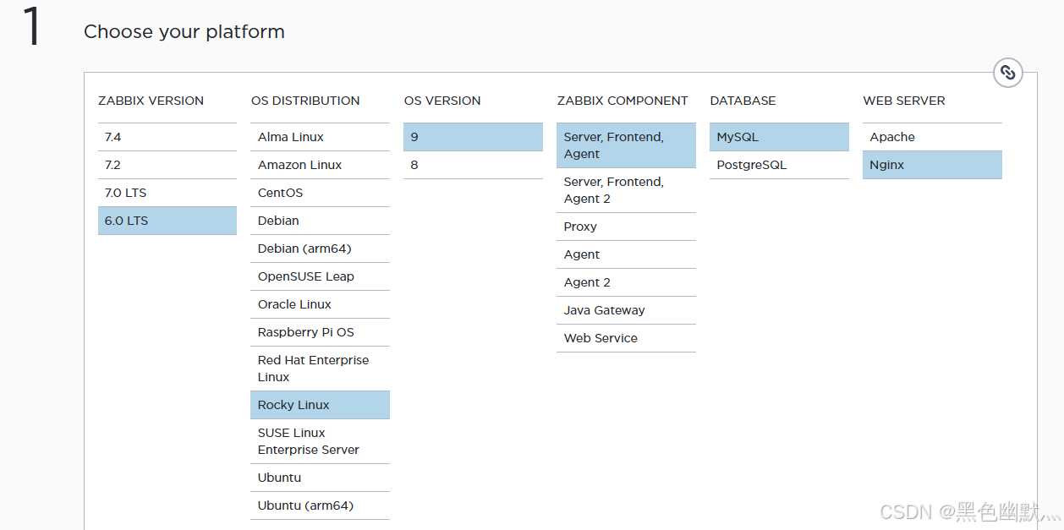Screen dimensions: 1064x530
Task: Pick Alma Linux as OS distribution
Action: point(321,137)
